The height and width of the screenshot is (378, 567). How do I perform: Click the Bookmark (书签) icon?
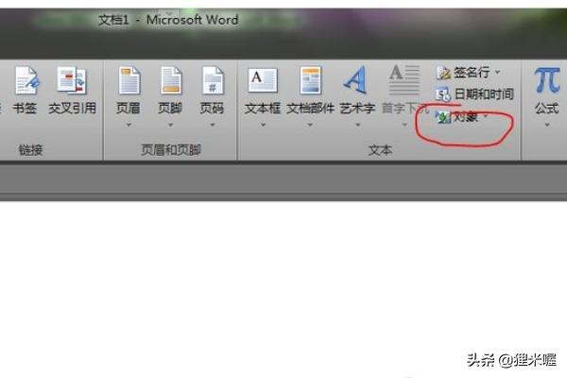point(26,80)
